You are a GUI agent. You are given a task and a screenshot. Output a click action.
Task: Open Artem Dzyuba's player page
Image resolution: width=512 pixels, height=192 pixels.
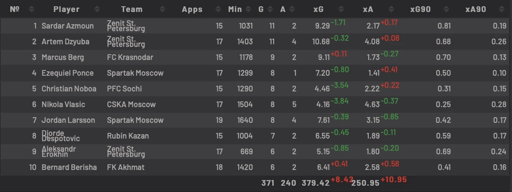pyautogui.click(x=66, y=41)
